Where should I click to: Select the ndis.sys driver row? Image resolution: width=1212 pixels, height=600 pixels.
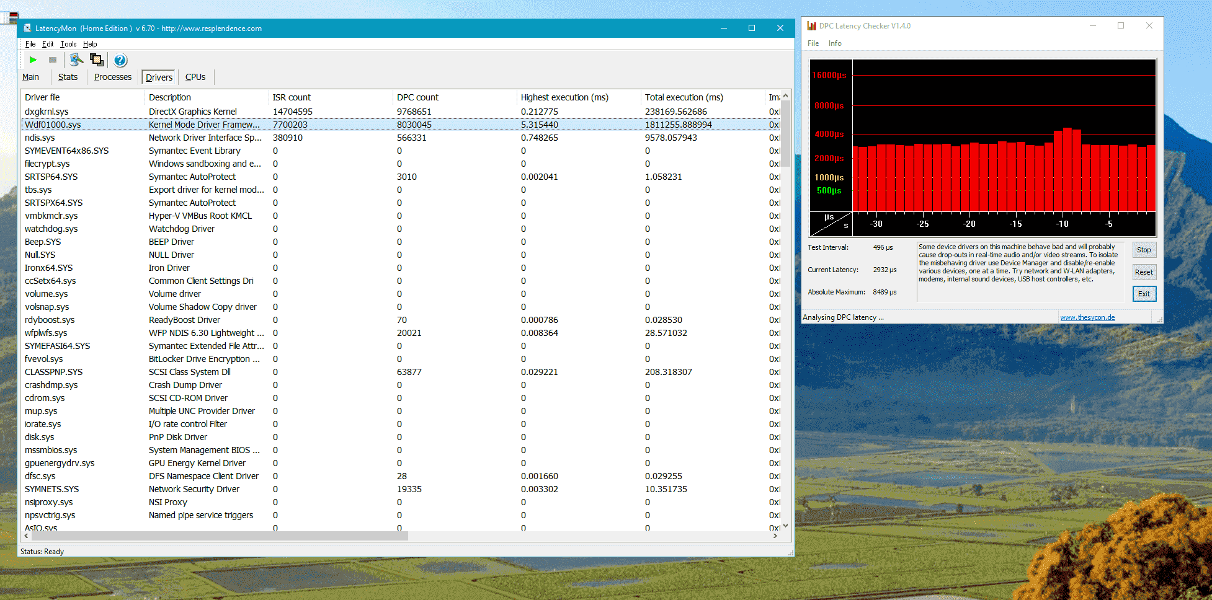point(401,138)
